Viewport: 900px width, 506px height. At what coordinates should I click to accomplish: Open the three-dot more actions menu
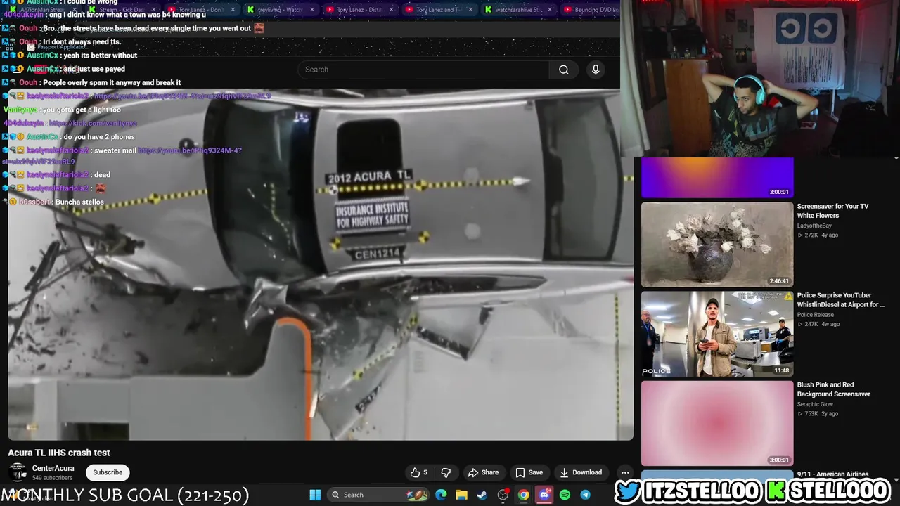click(625, 472)
